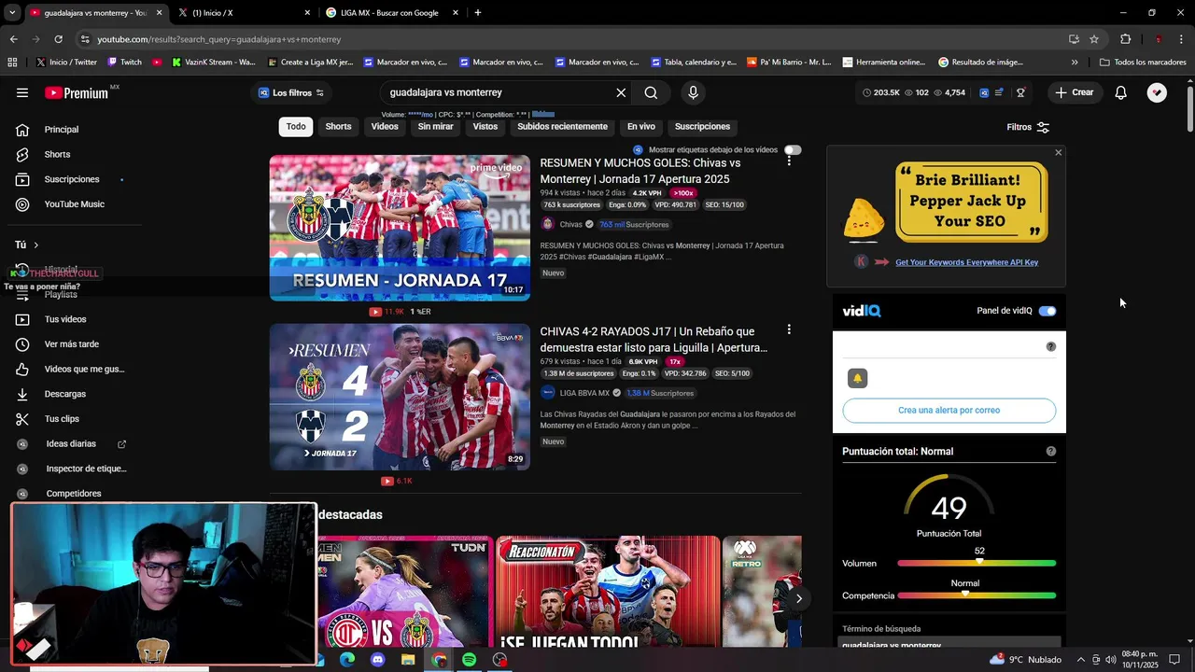
Task: Open RESUMEN Y MUCHOS GOLES video title
Action: (640, 171)
